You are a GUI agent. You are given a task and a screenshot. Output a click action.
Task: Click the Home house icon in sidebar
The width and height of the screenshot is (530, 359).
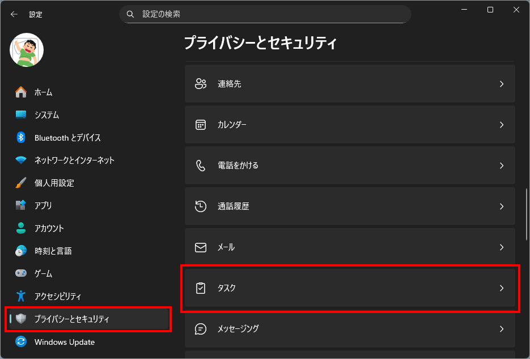tap(21, 92)
